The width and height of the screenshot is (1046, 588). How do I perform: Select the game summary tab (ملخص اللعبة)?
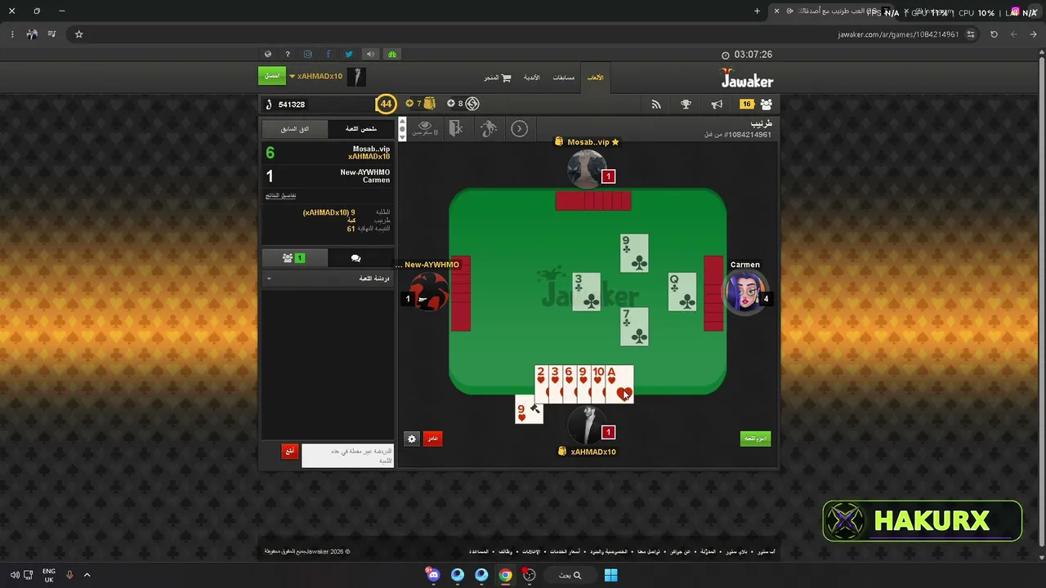pyautogui.click(x=360, y=129)
